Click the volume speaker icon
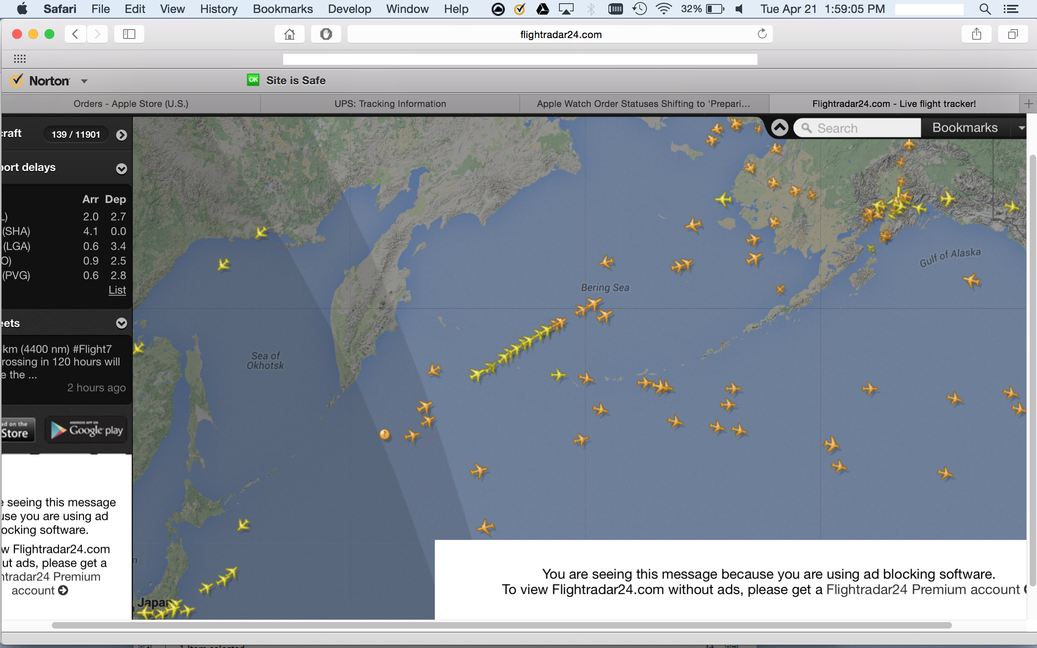The width and height of the screenshot is (1037, 648). coord(739,9)
